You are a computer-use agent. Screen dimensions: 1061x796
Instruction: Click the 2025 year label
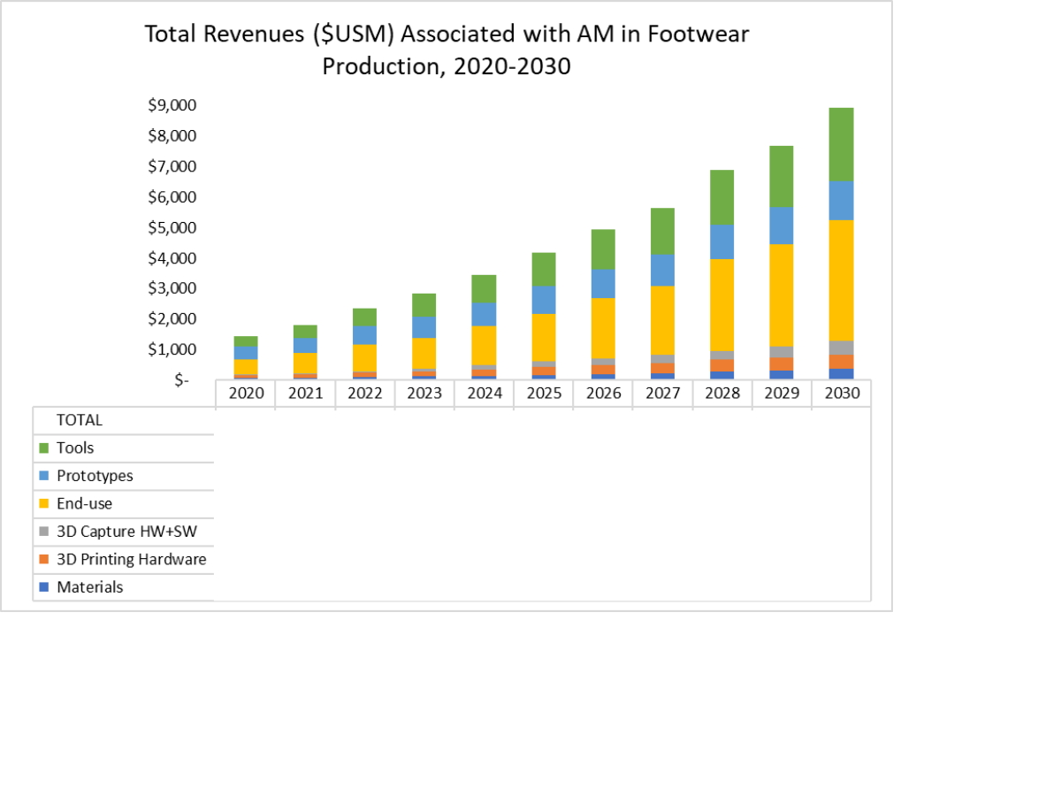[x=544, y=394]
